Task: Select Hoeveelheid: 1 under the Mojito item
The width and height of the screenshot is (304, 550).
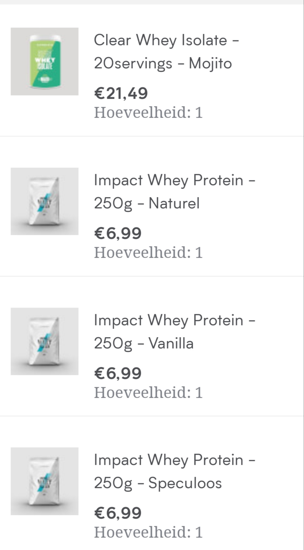Action: pos(148,113)
